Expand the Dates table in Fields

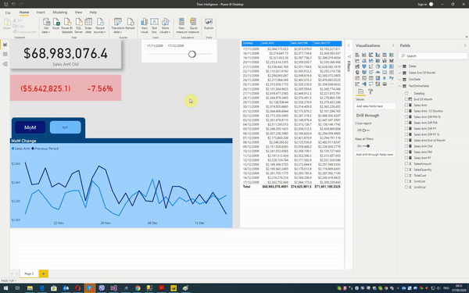[400, 66]
